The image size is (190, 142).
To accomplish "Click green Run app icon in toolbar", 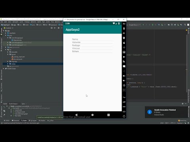I will coord(143,25).
